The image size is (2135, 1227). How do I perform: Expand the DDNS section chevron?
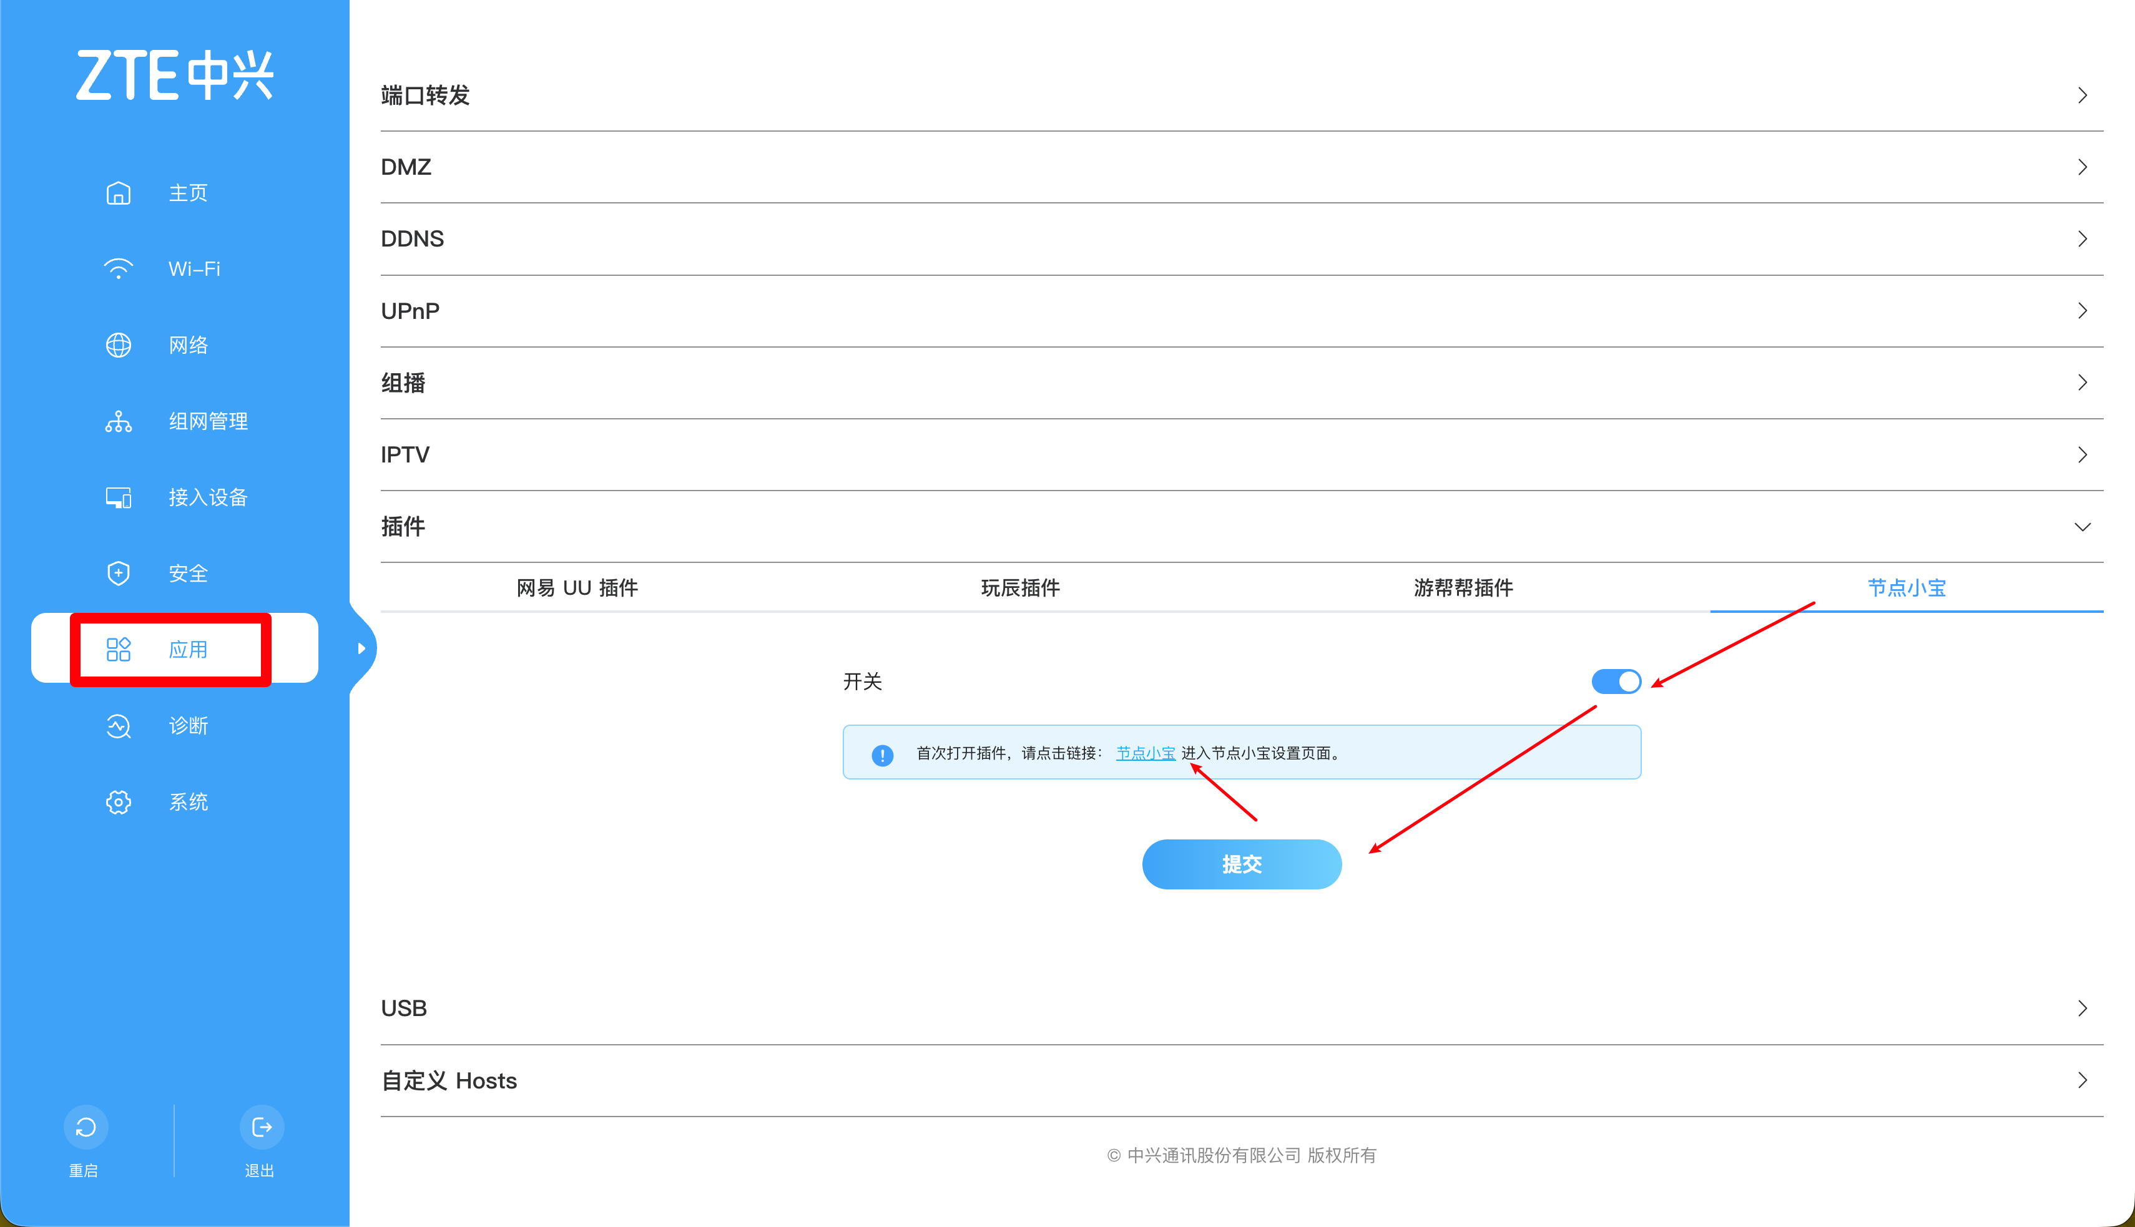[2081, 239]
